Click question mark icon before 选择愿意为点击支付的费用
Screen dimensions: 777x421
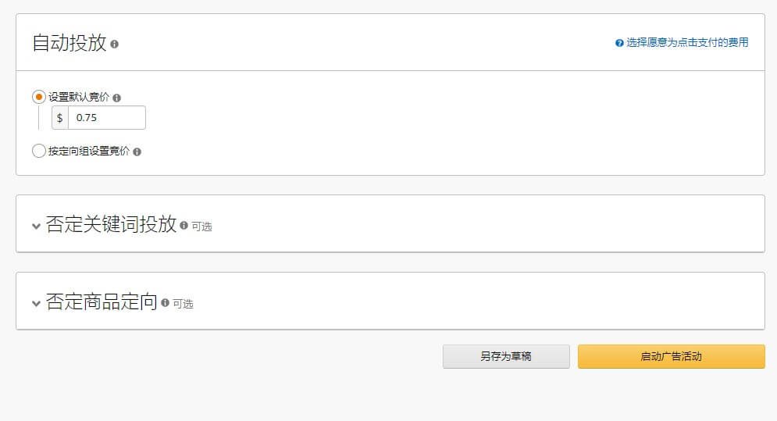pyautogui.click(x=619, y=43)
